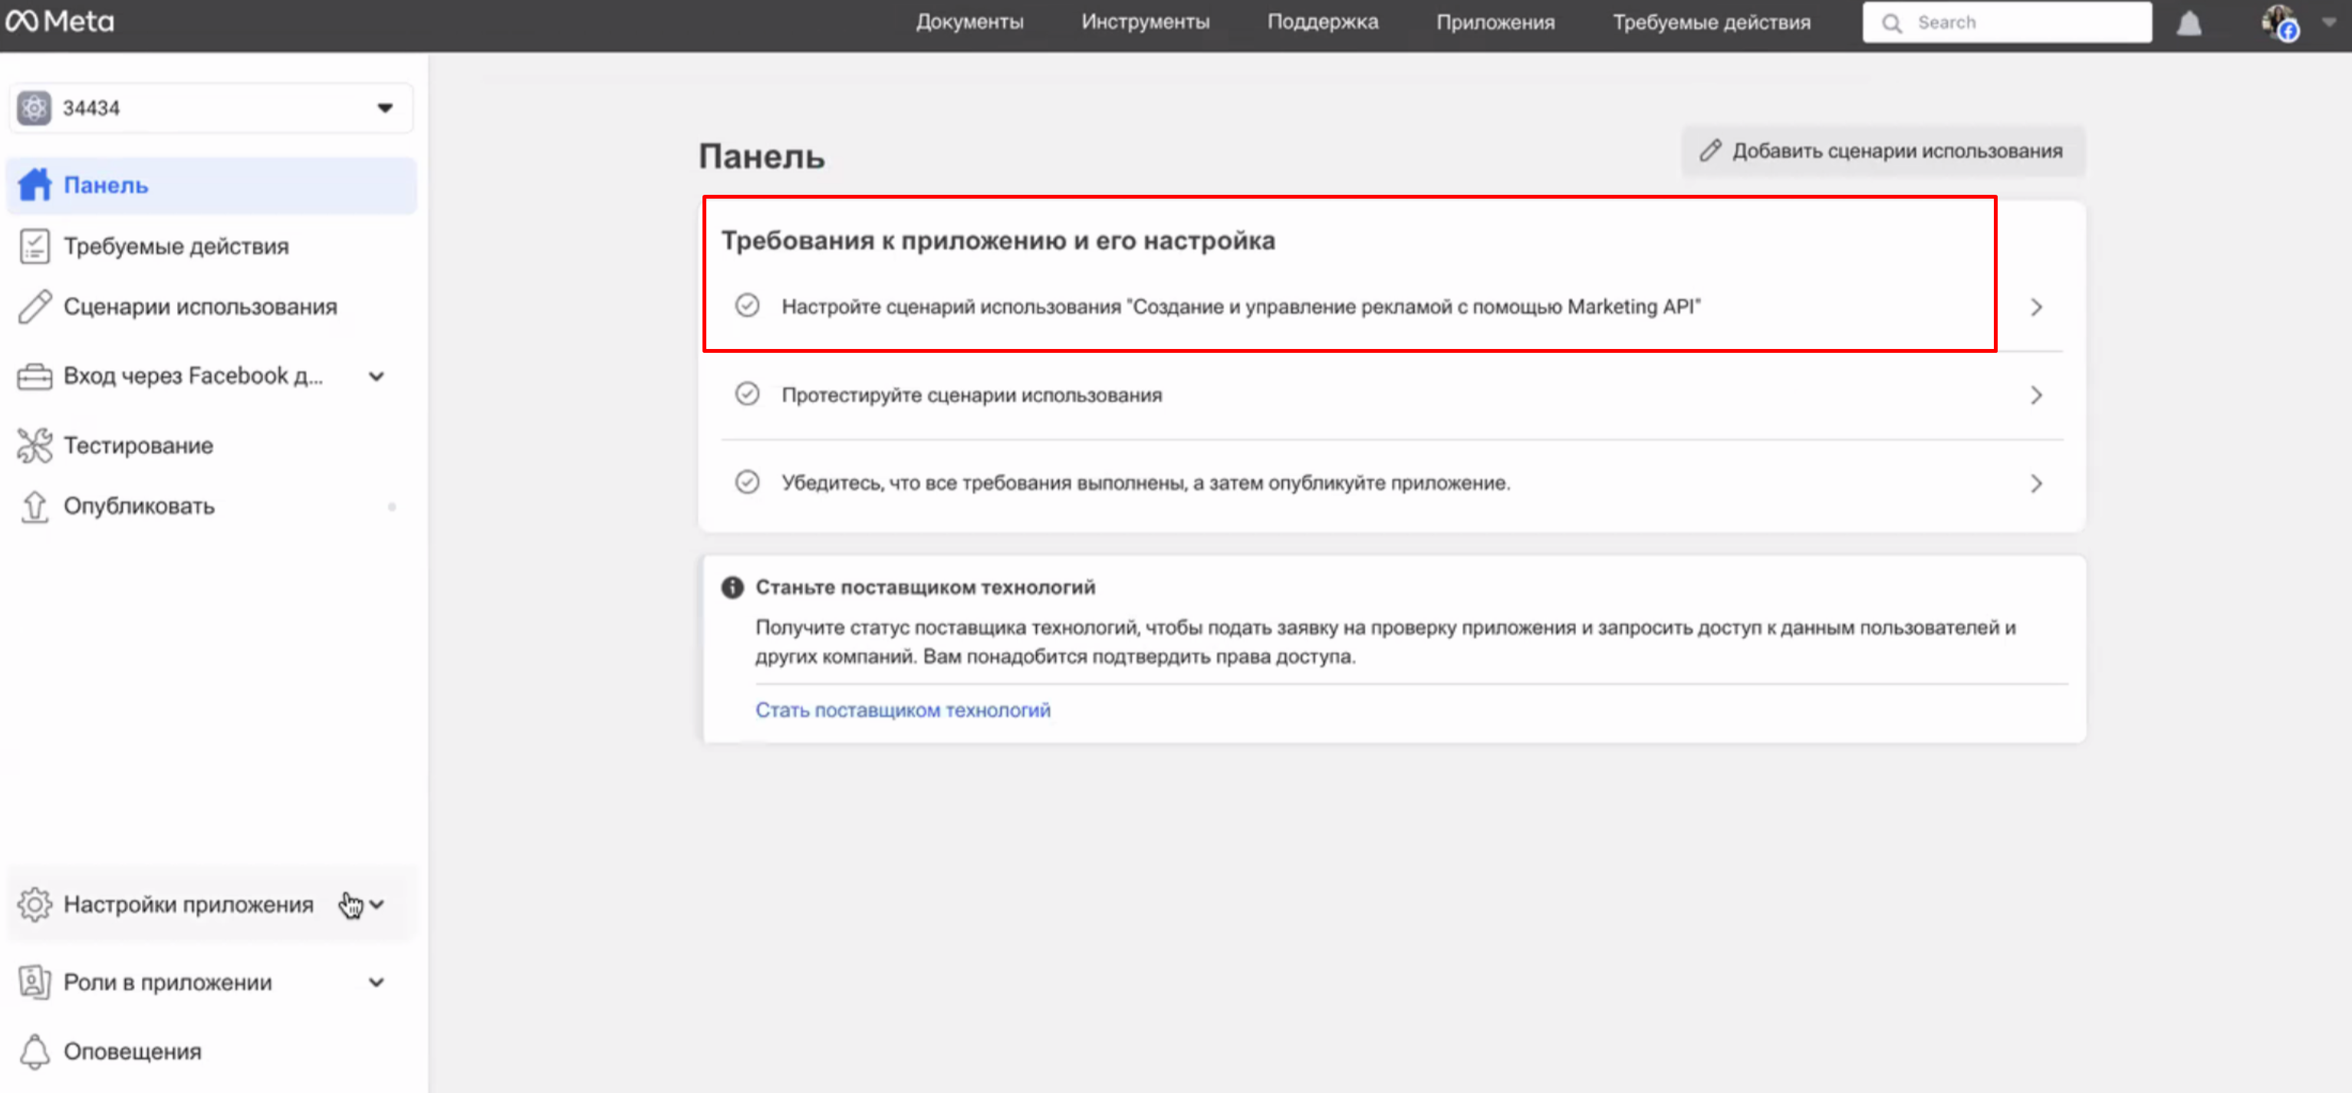
Task: Open the notifications bell in top bar
Action: 2189,23
